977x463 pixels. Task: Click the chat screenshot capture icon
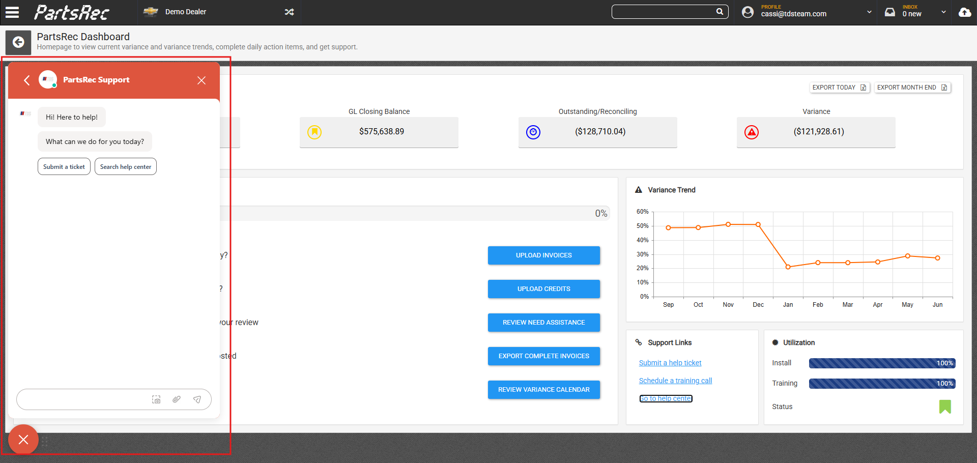[x=156, y=399]
